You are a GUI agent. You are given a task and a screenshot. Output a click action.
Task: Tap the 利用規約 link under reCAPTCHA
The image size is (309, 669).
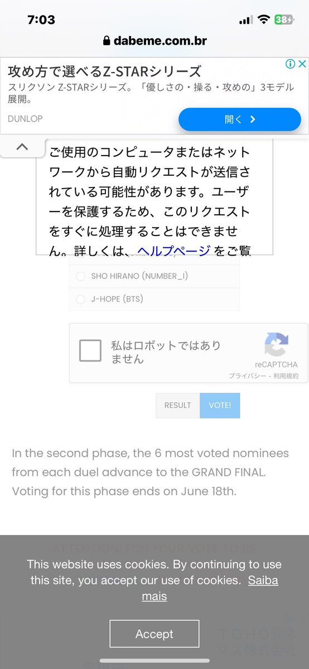(286, 376)
